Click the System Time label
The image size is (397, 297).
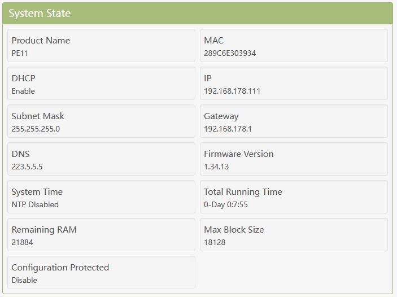tap(37, 192)
